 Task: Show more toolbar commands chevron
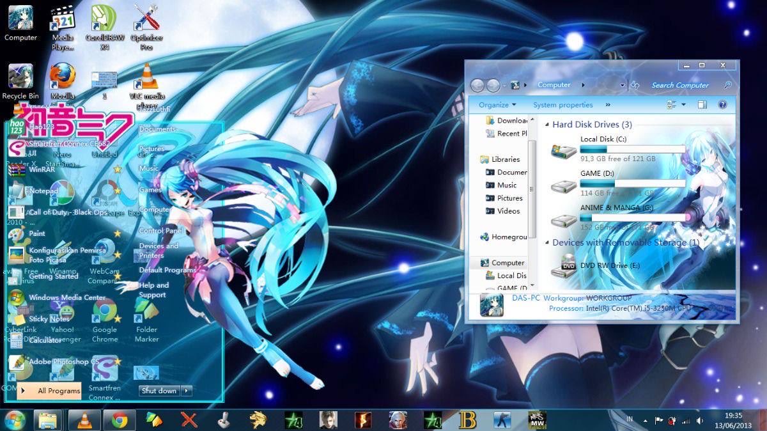click(x=608, y=105)
